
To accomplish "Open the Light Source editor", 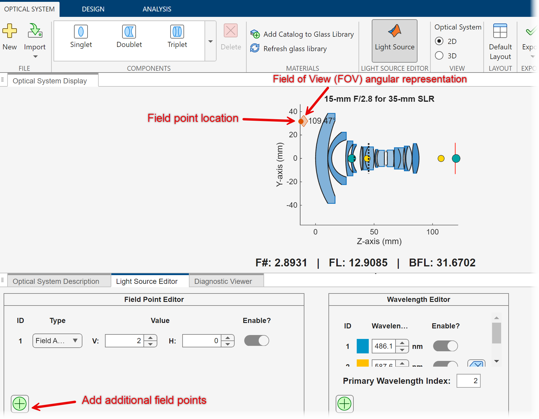I will click(x=394, y=41).
